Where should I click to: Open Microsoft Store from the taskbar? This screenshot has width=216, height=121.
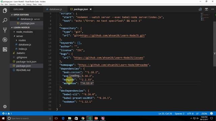(x=76, y=118)
